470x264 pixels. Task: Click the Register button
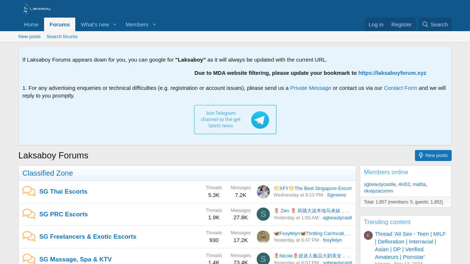pos(402,25)
